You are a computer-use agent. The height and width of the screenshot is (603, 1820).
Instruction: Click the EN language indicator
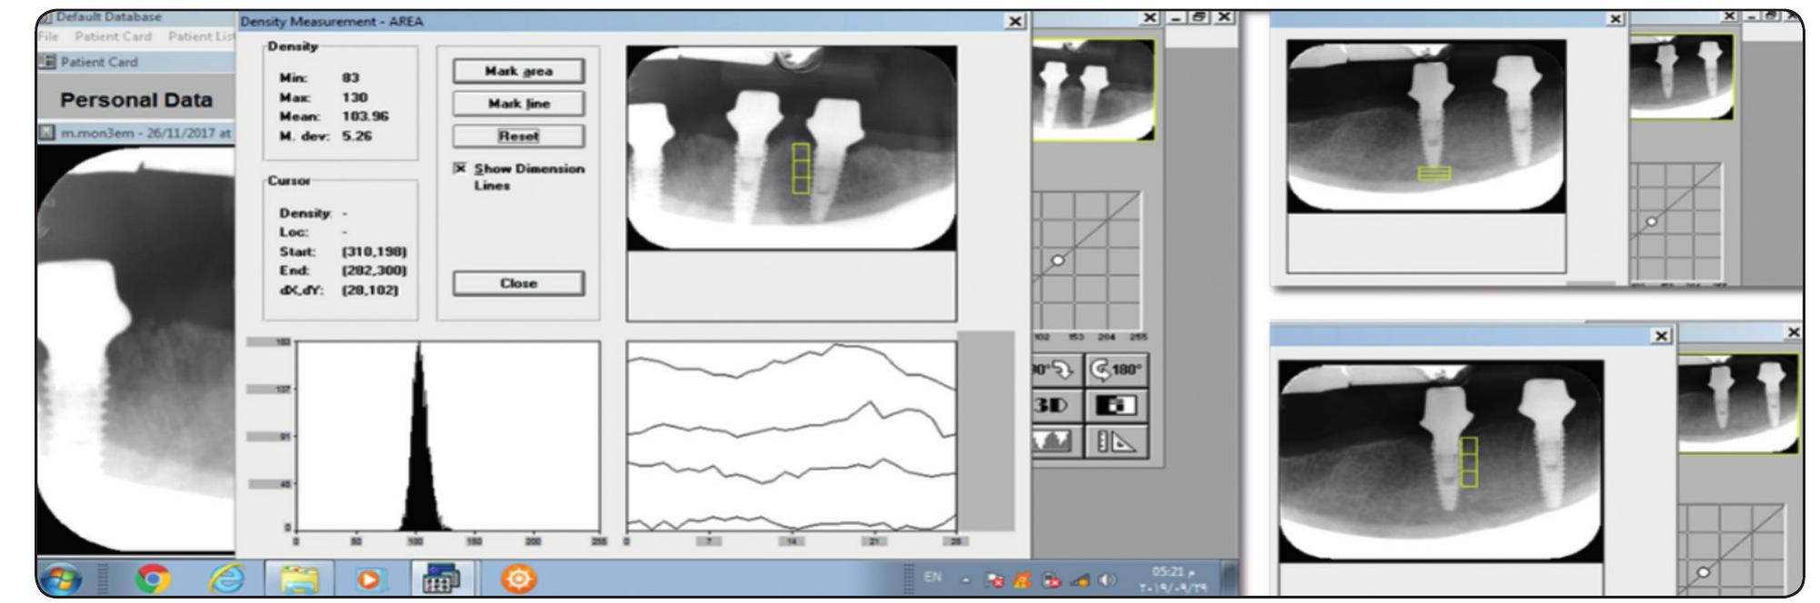934,576
